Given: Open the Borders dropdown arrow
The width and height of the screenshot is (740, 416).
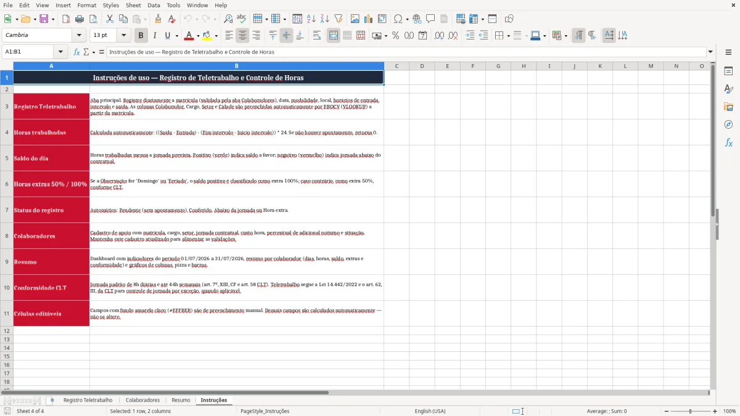Looking at the screenshot, I should point(508,36).
